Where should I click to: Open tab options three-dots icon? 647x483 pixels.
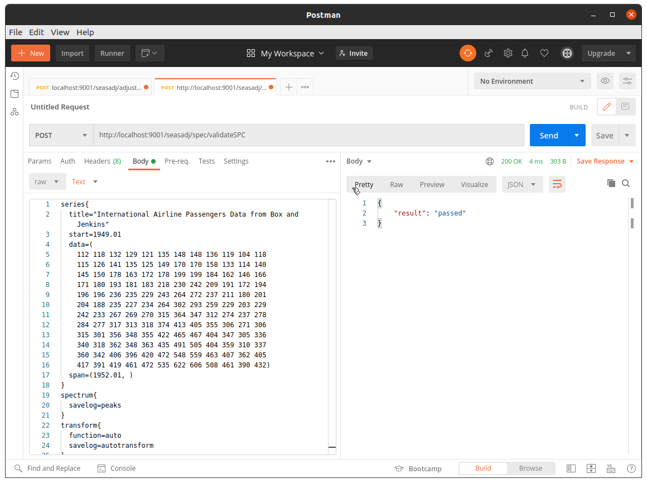(x=305, y=87)
